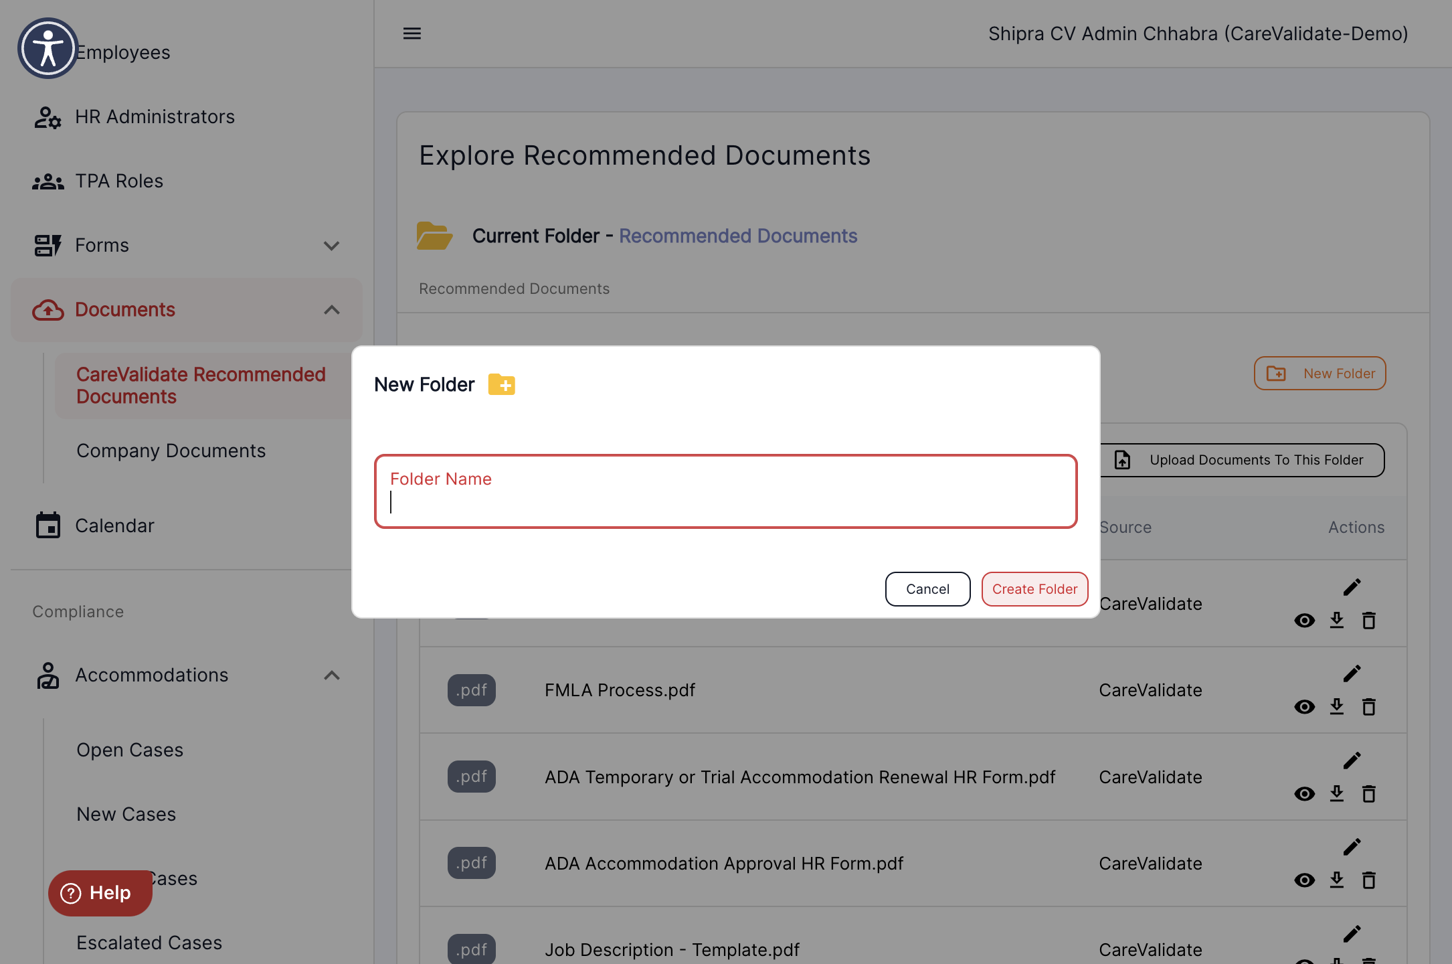View ADA Temporary or Trial Accommodation Renewal form

point(1305,794)
